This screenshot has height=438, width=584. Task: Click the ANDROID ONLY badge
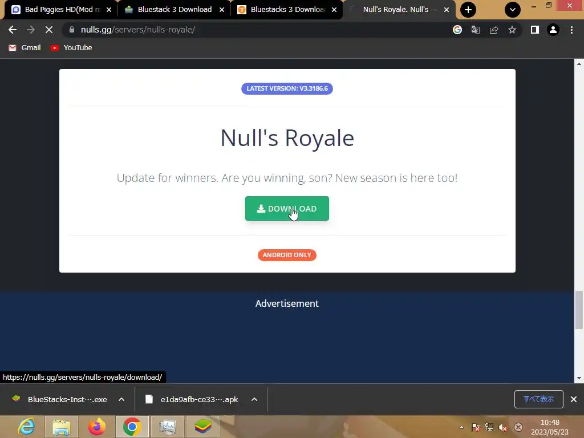pyautogui.click(x=287, y=255)
